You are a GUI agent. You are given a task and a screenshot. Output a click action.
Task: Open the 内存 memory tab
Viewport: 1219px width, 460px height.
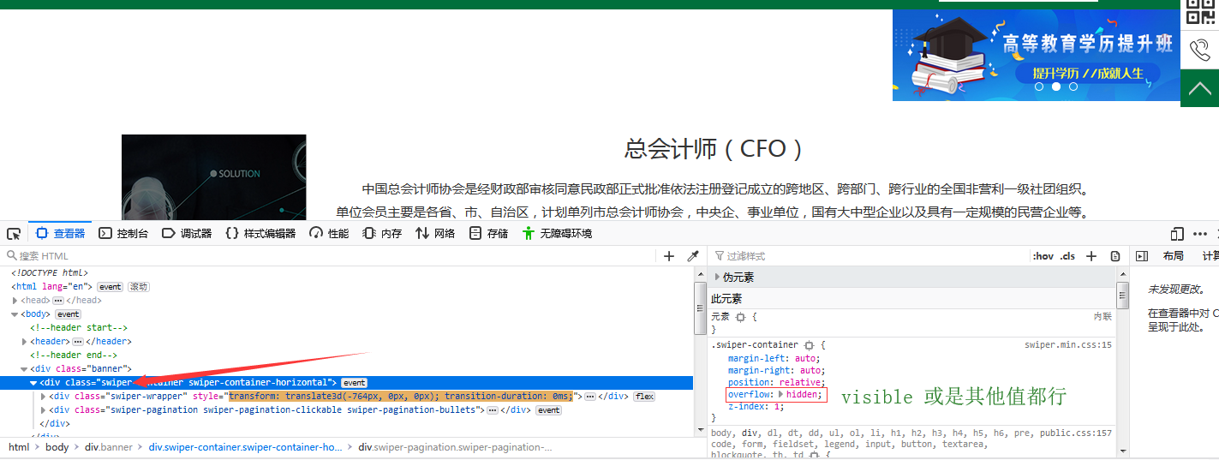pyautogui.click(x=383, y=233)
